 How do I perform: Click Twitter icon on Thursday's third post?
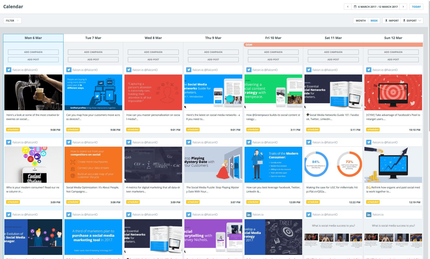coord(189,215)
